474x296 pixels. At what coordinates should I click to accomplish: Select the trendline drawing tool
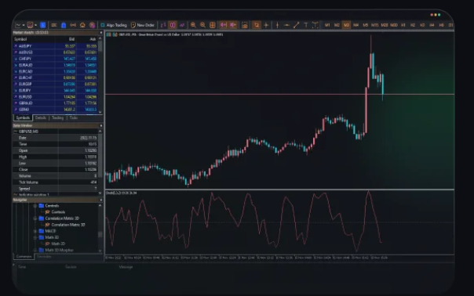(297, 25)
